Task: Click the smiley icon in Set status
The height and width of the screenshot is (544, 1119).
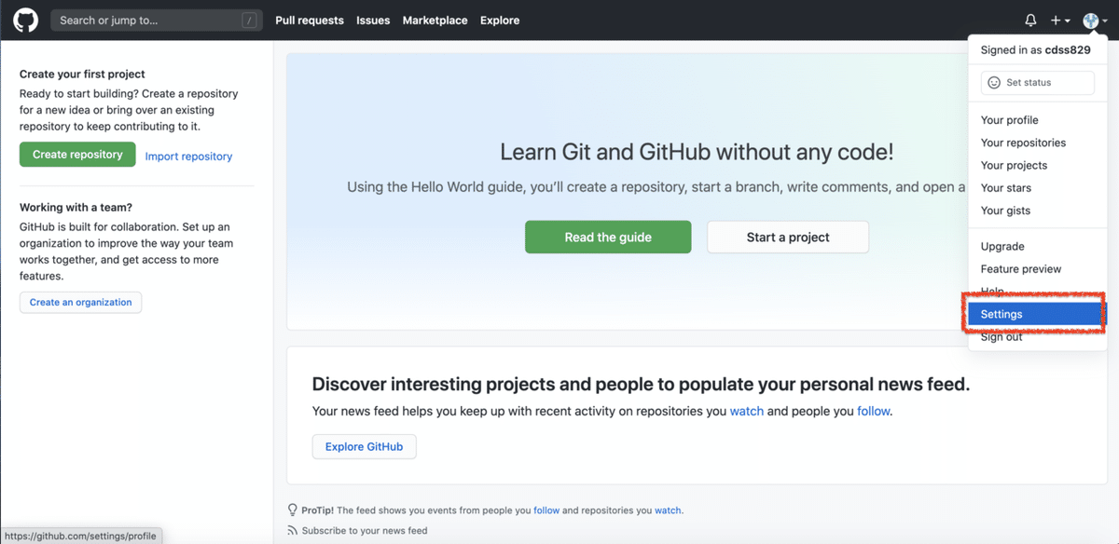Action: (994, 83)
